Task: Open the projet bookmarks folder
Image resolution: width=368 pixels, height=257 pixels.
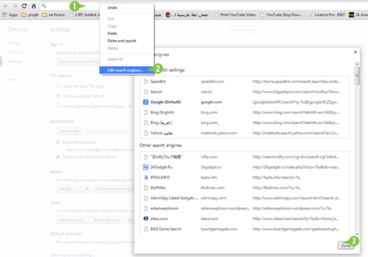Action: pyautogui.click(x=30, y=15)
